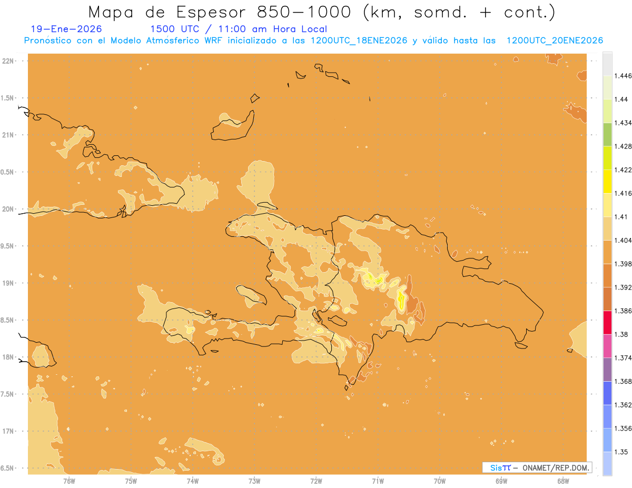Viewport: 632px width, 488px height.
Task: Select the tan swatch between 1.404 and 1.41
Action: 607,228
